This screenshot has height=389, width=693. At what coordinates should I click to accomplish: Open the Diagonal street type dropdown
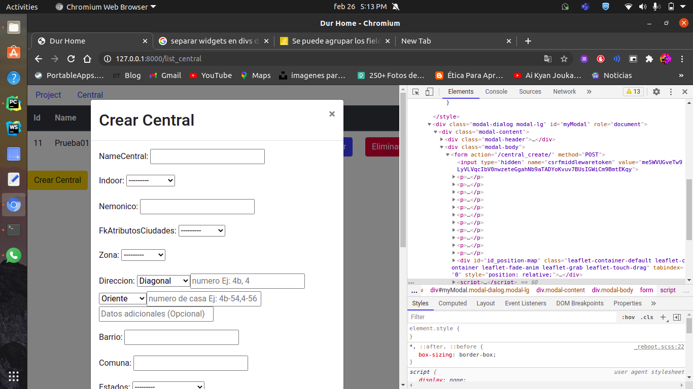[x=163, y=281]
